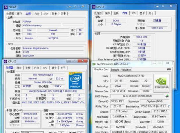Open the 关于 tab in the memory CPU-Z window
Viewport: 180px width, 133px height.
point(151,13)
